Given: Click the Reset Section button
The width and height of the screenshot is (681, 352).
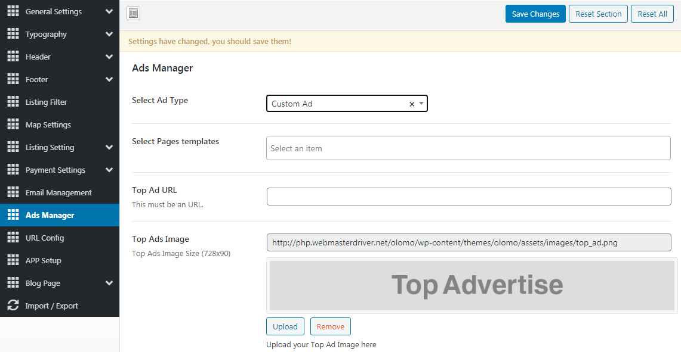Looking at the screenshot, I should (x=598, y=14).
